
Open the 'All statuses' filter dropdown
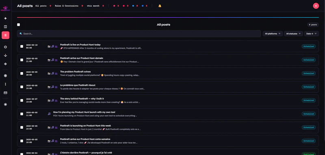click(293, 34)
